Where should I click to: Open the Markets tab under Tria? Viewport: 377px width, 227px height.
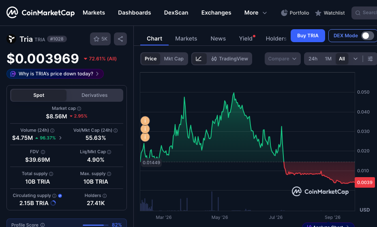tap(186, 39)
